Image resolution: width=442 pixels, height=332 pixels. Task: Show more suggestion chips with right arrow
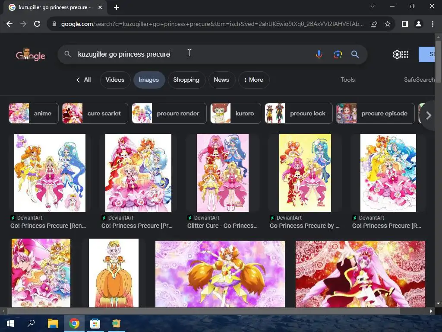[429, 115]
